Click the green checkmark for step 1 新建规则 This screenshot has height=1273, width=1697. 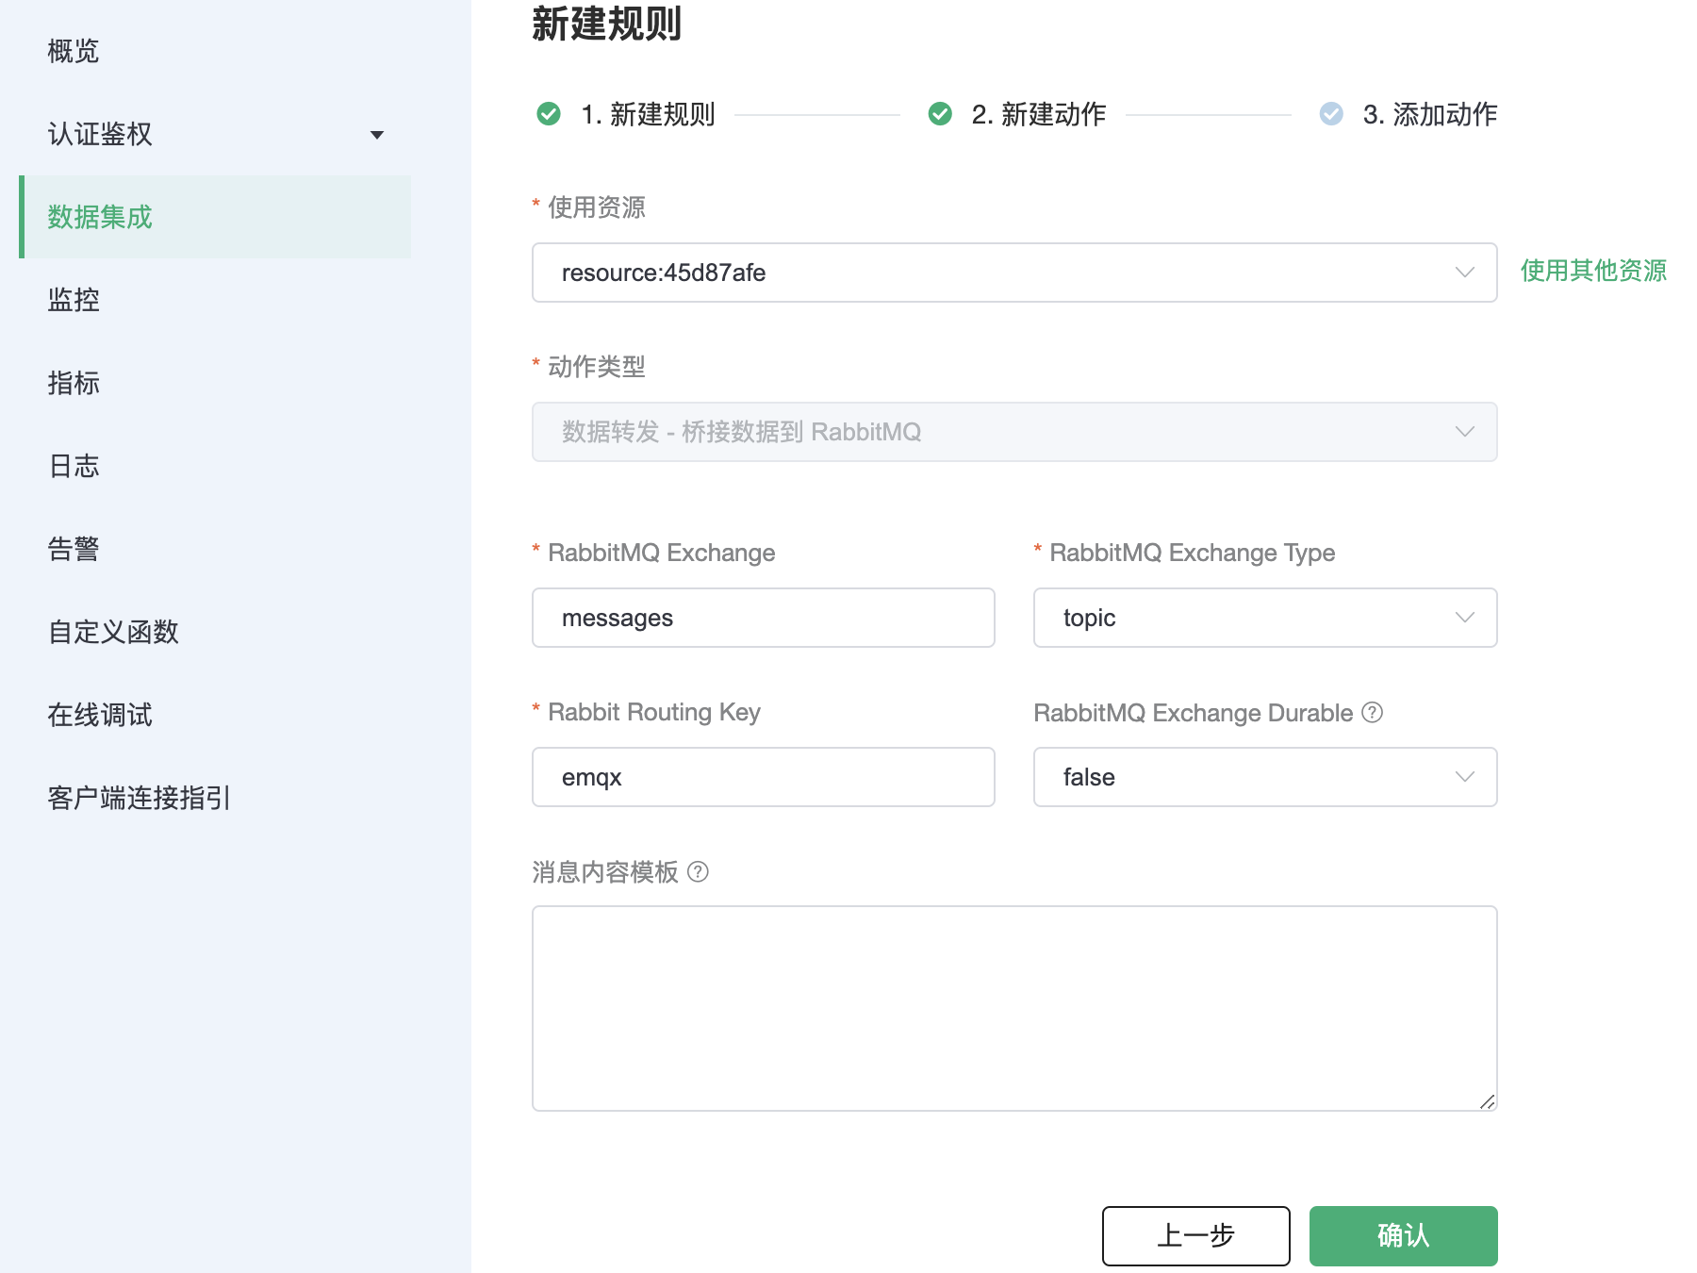coord(549,114)
